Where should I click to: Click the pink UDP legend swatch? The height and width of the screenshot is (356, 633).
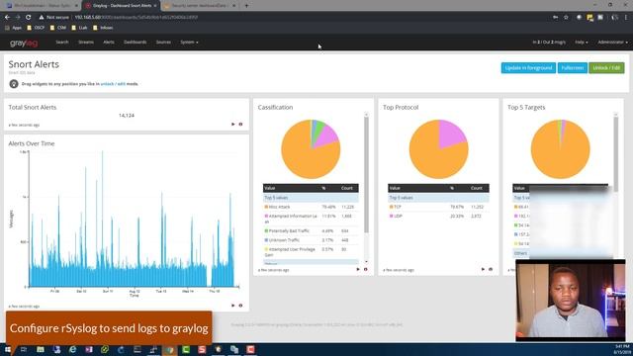[x=392, y=216]
